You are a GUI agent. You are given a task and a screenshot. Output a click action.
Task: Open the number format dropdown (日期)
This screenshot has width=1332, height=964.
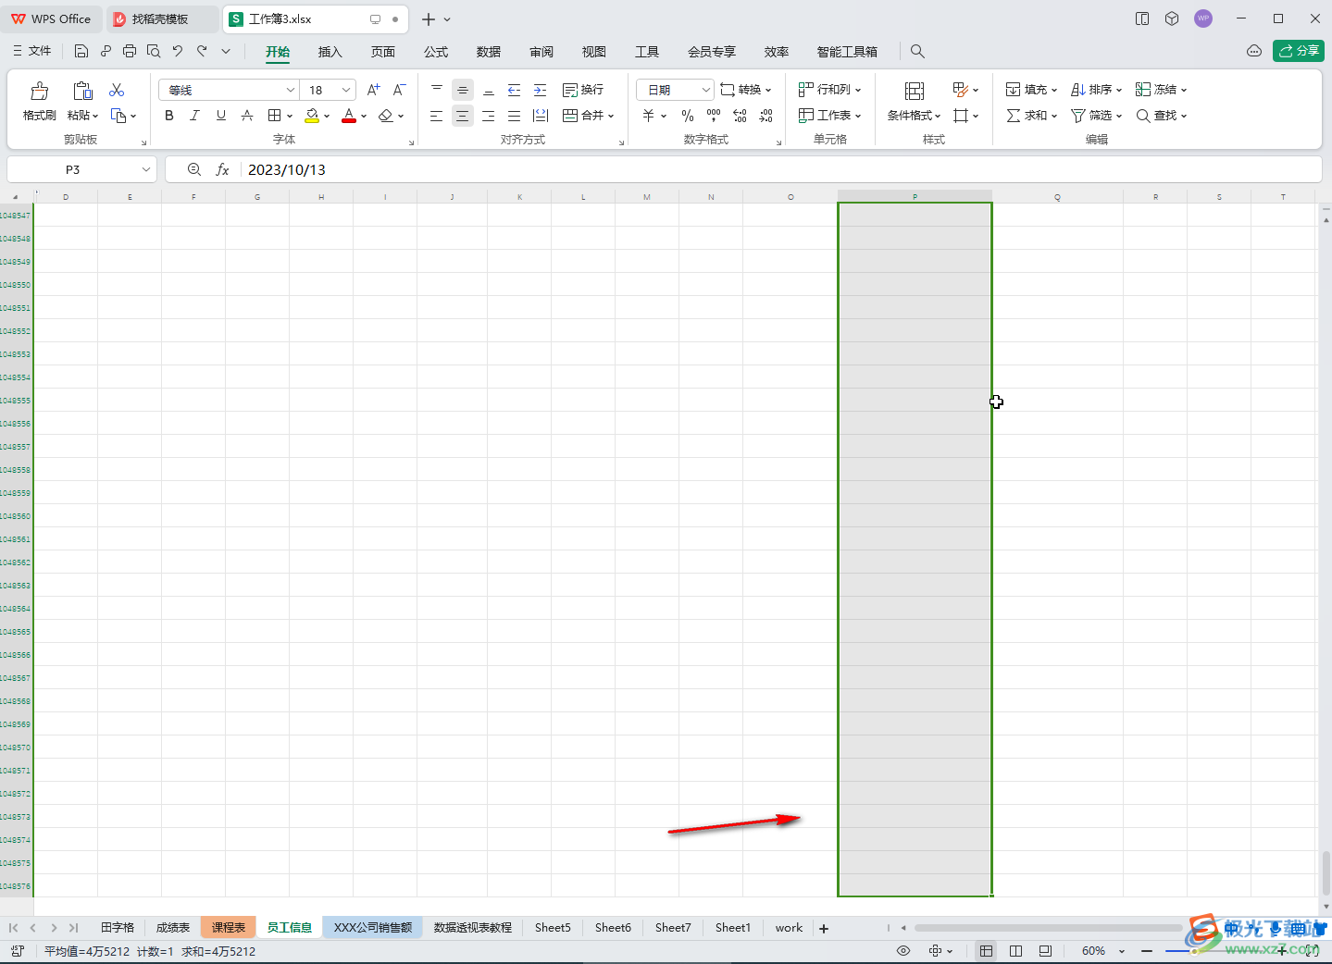click(x=705, y=90)
